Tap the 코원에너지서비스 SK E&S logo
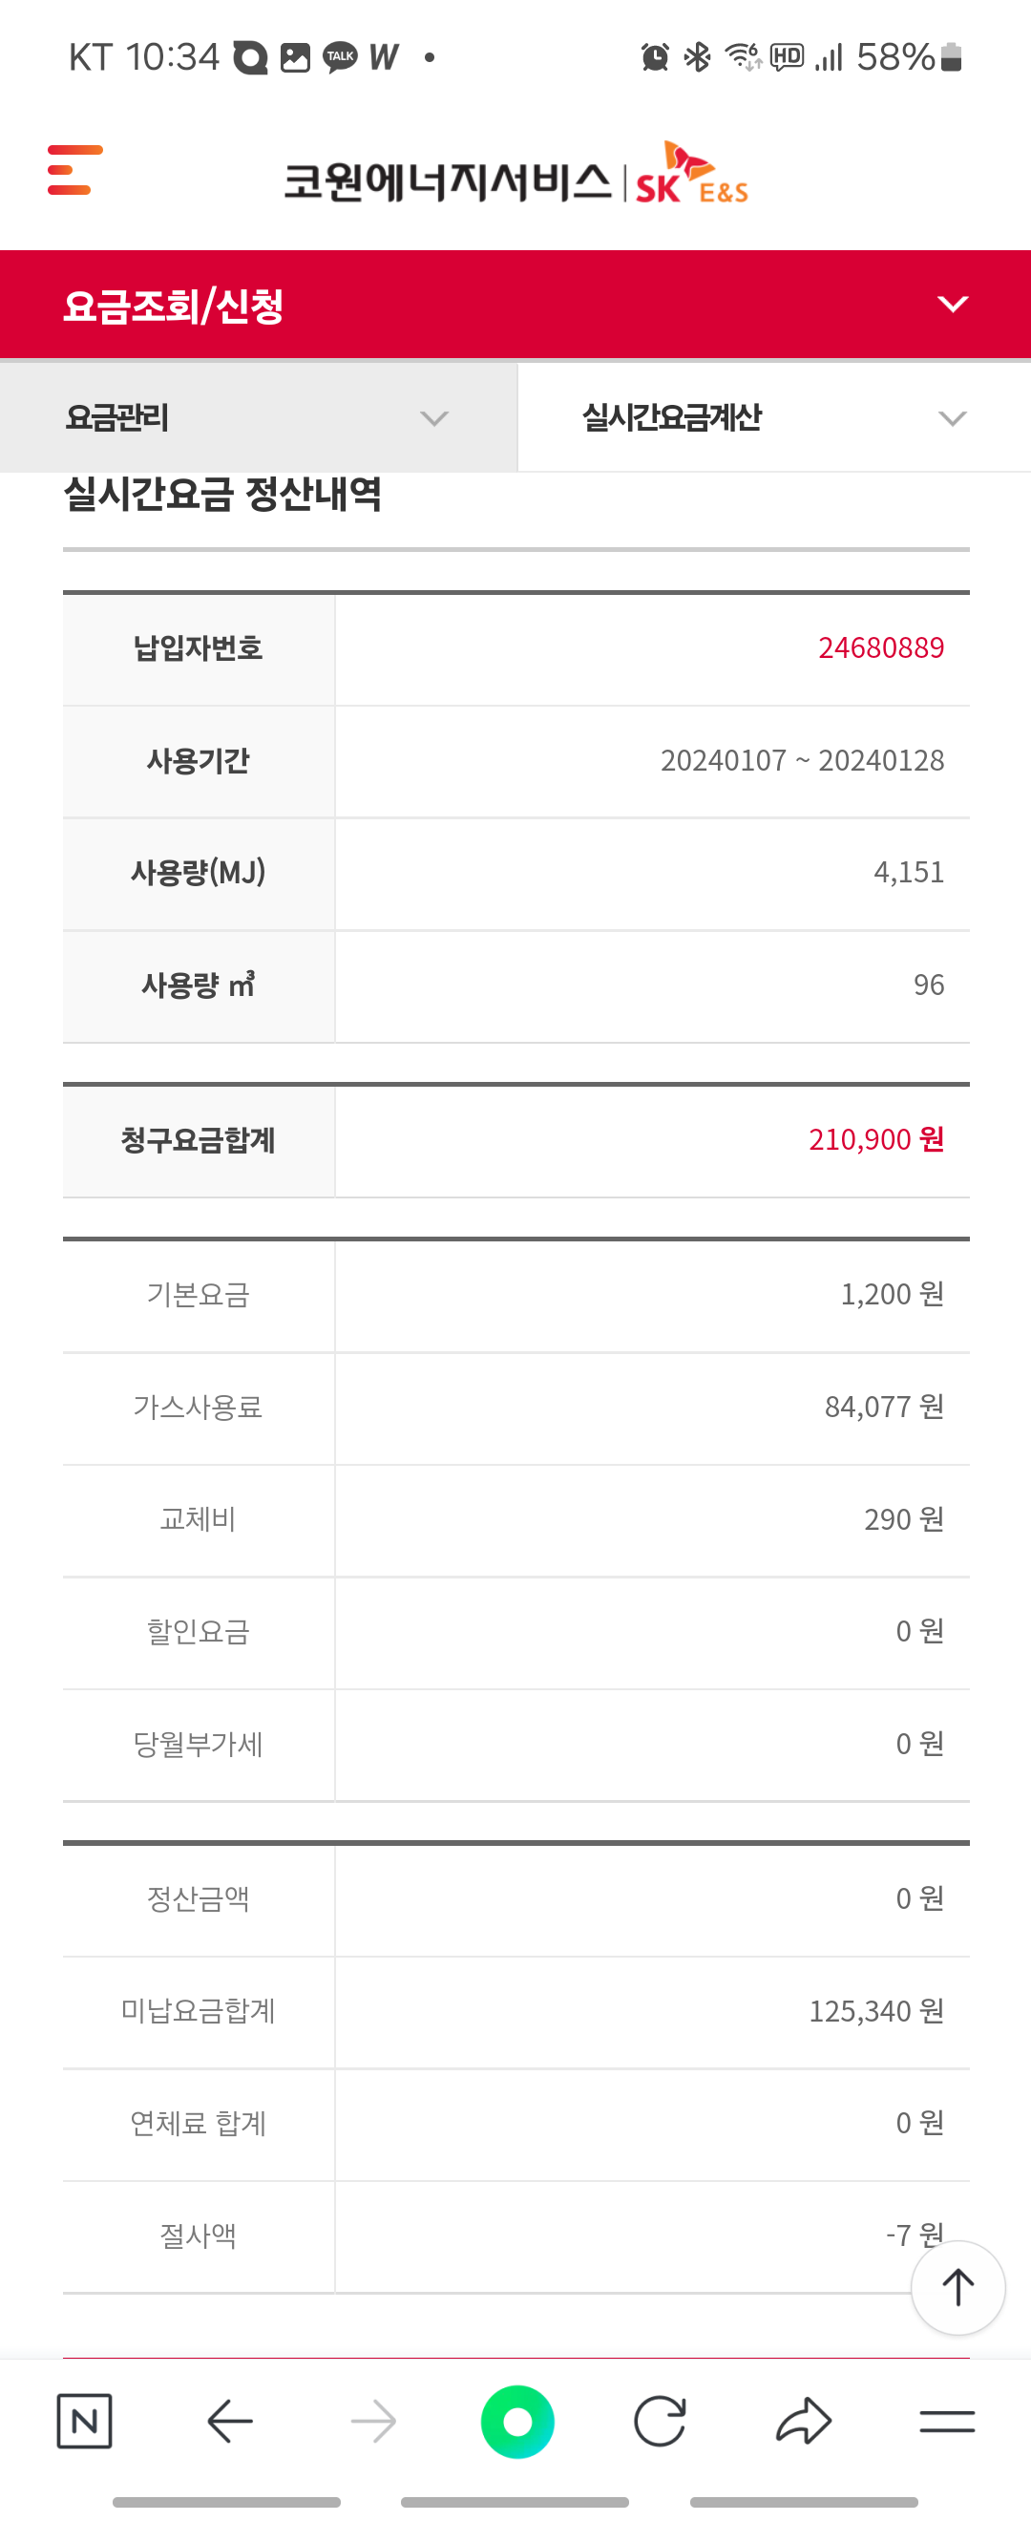 point(515,176)
